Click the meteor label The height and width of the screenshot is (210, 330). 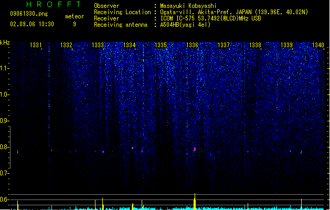(74, 16)
